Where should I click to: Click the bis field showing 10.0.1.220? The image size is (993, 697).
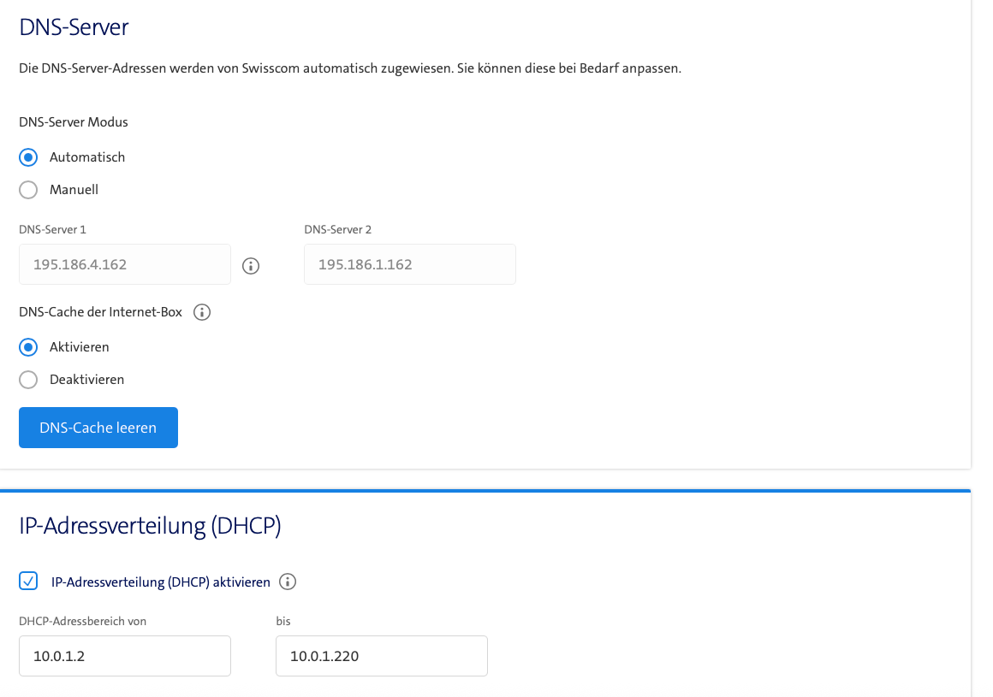pyautogui.click(x=382, y=656)
